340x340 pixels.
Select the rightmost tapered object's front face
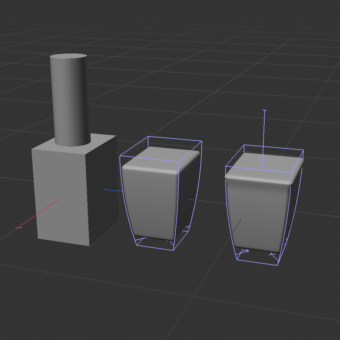click(256, 215)
